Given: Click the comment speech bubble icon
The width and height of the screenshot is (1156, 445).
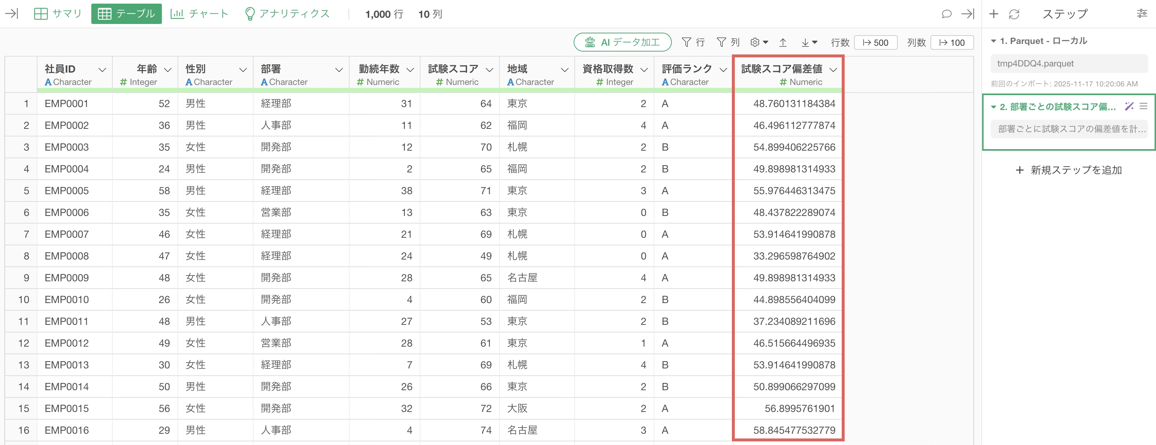Looking at the screenshot, I should pyautogui.click(x=946, y=14).
